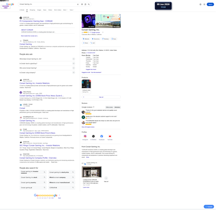Screen dimensions: 217x210
Task: Open 'SEC Filings | Corsair Gaming, Inc.' result
Action: coord(39,145)
